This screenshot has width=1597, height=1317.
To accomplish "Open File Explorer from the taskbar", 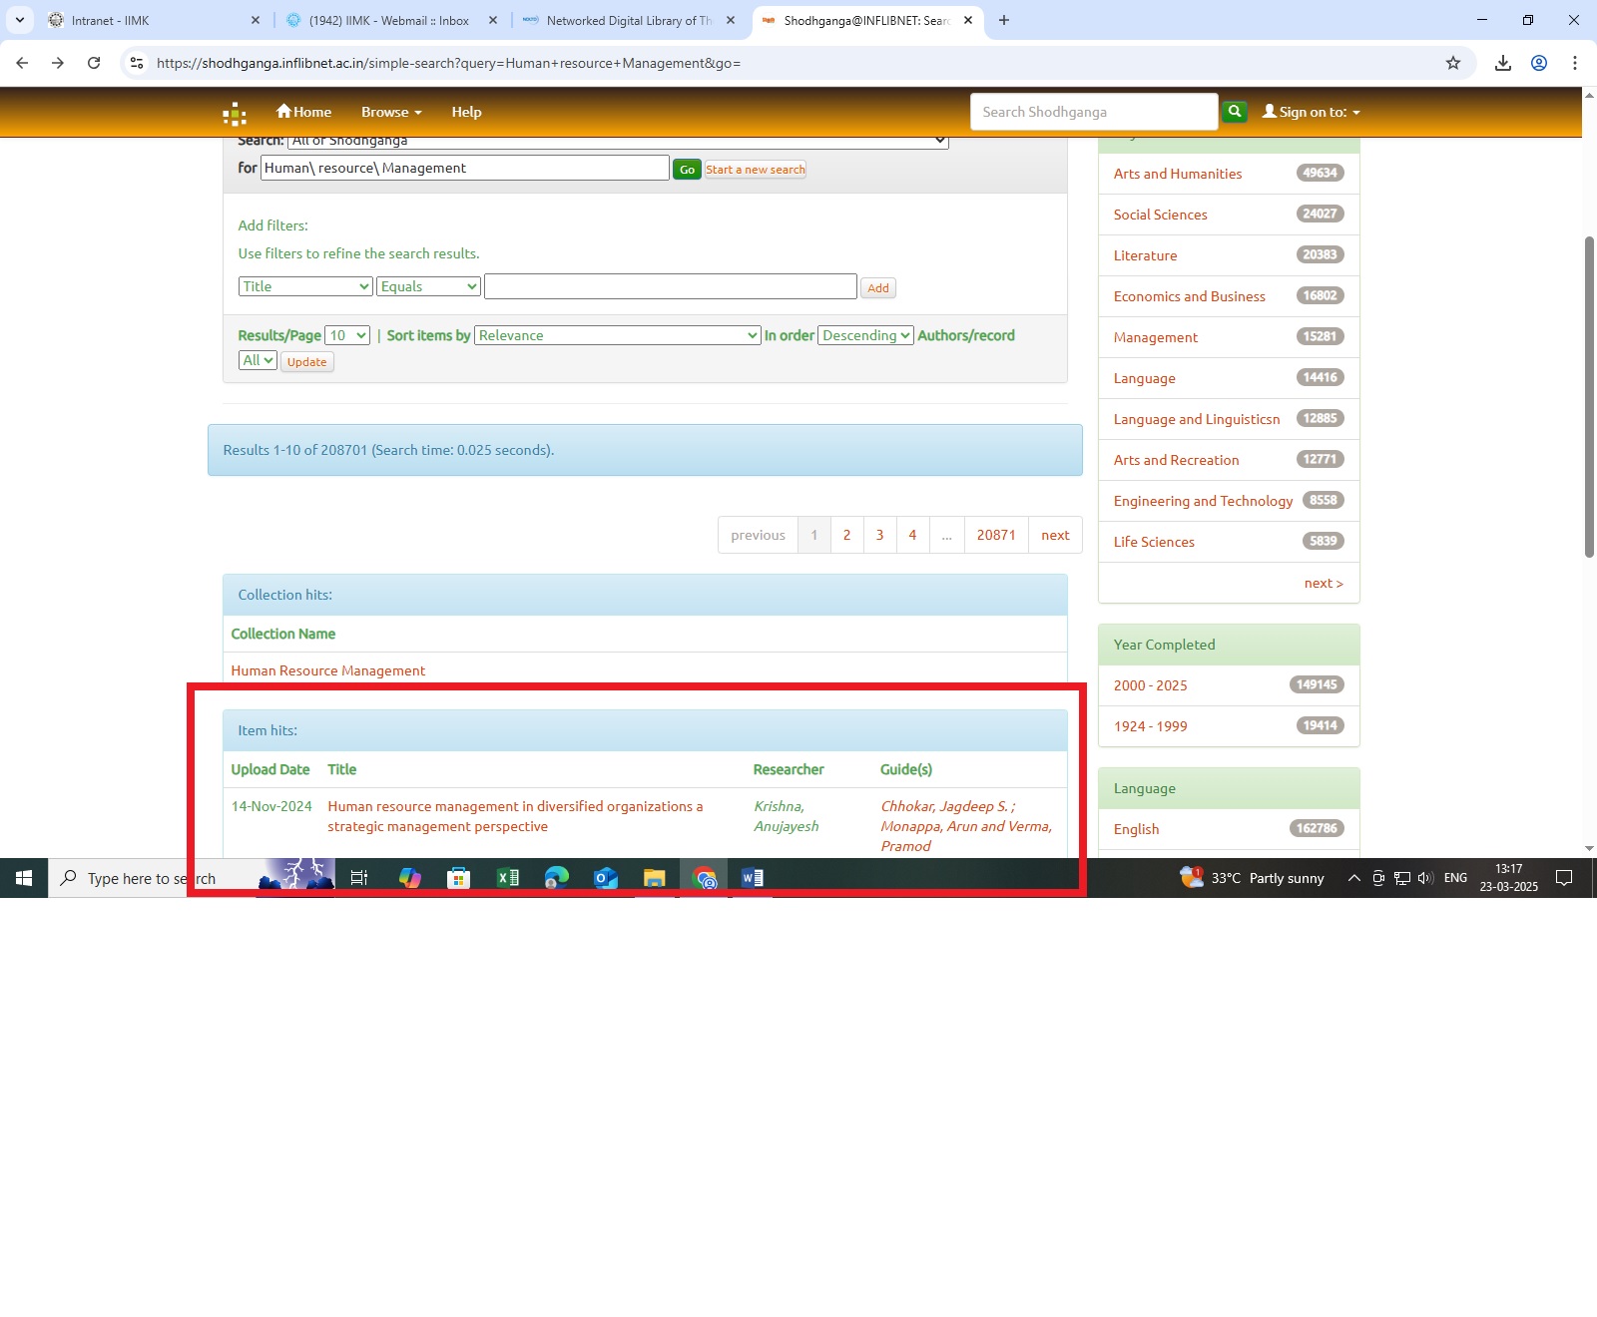I will click(x=654, y=878).
